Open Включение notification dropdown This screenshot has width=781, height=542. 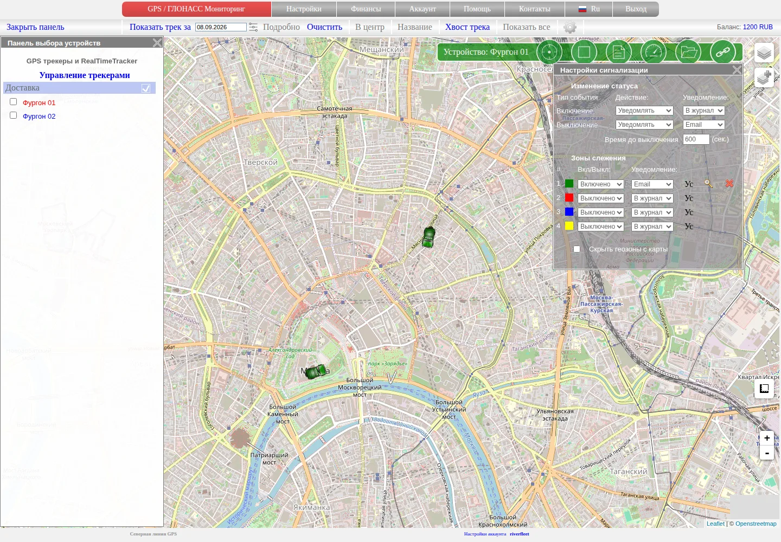(x=703, y=111)
